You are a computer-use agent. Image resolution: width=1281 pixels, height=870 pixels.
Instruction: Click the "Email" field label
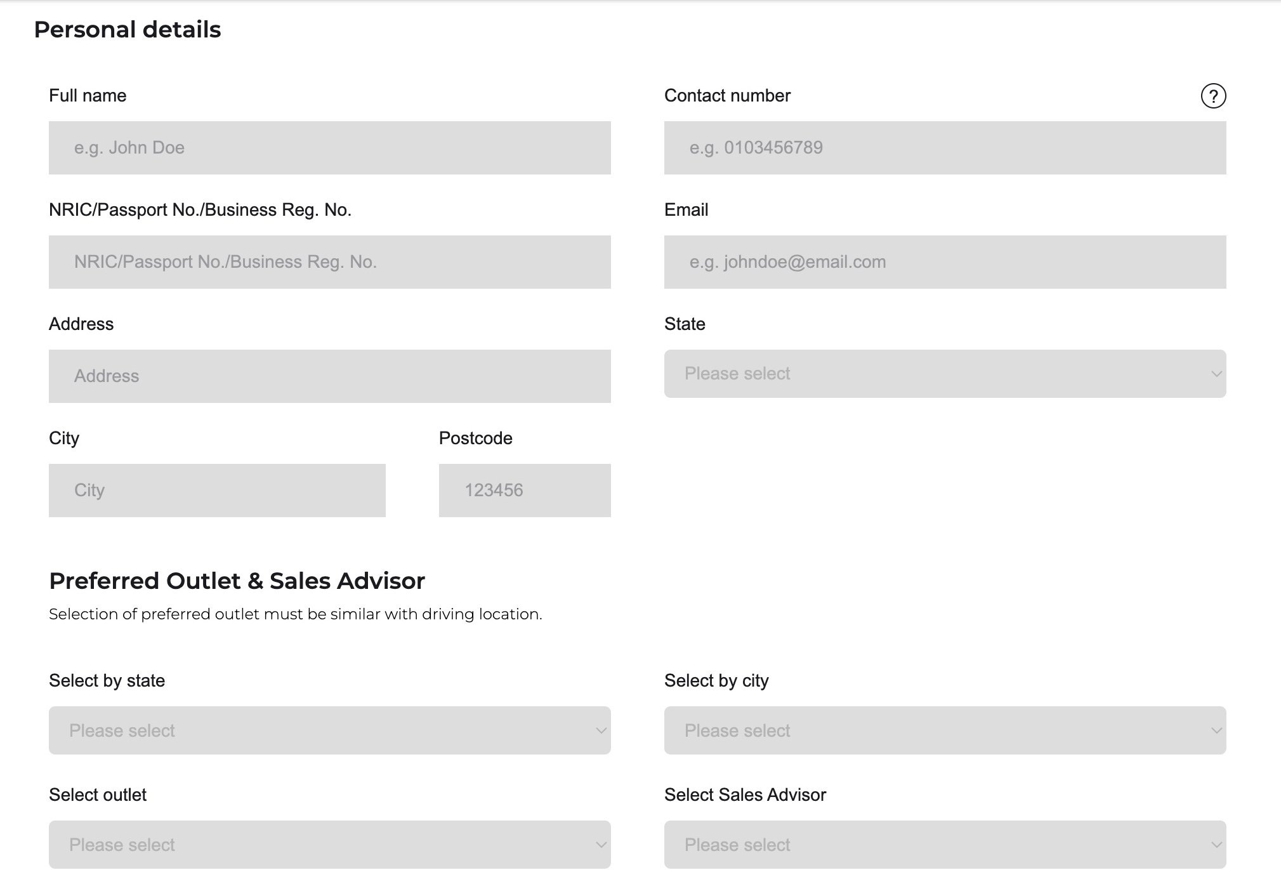(686, 210)
